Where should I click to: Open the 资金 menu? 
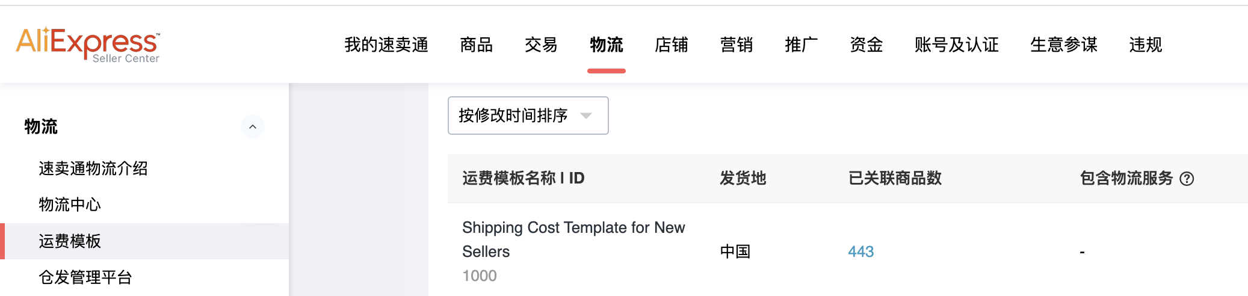(866, 45)
